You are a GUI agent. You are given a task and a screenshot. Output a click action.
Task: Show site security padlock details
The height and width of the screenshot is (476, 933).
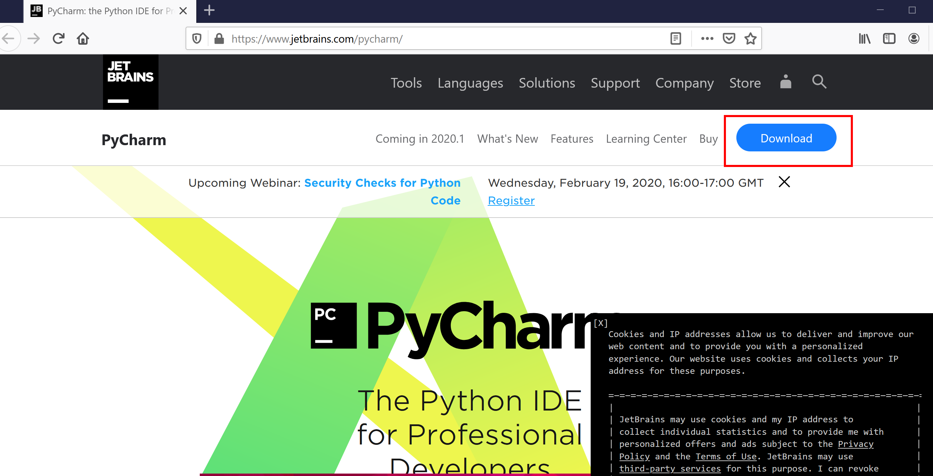click(219, 38)
